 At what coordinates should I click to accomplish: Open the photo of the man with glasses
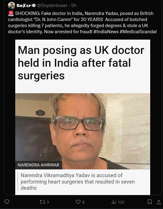coord(83,131)
